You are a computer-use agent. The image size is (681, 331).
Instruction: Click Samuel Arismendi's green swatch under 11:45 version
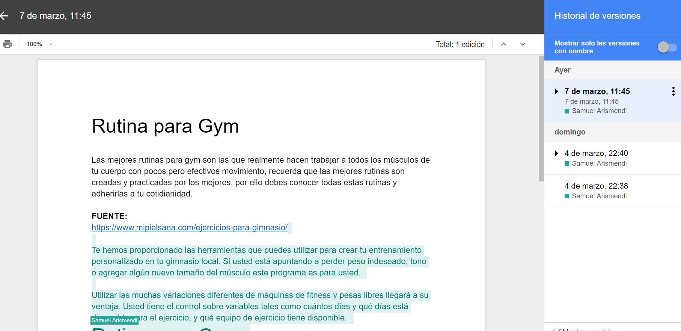[x=567, y=111]
